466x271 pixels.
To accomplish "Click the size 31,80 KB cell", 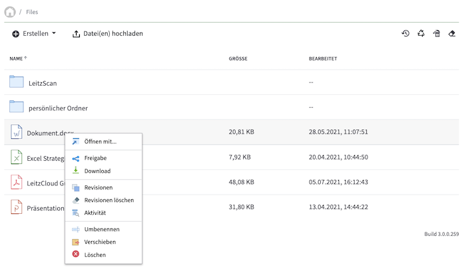I will pyautogui.click(x=241, y=207).
